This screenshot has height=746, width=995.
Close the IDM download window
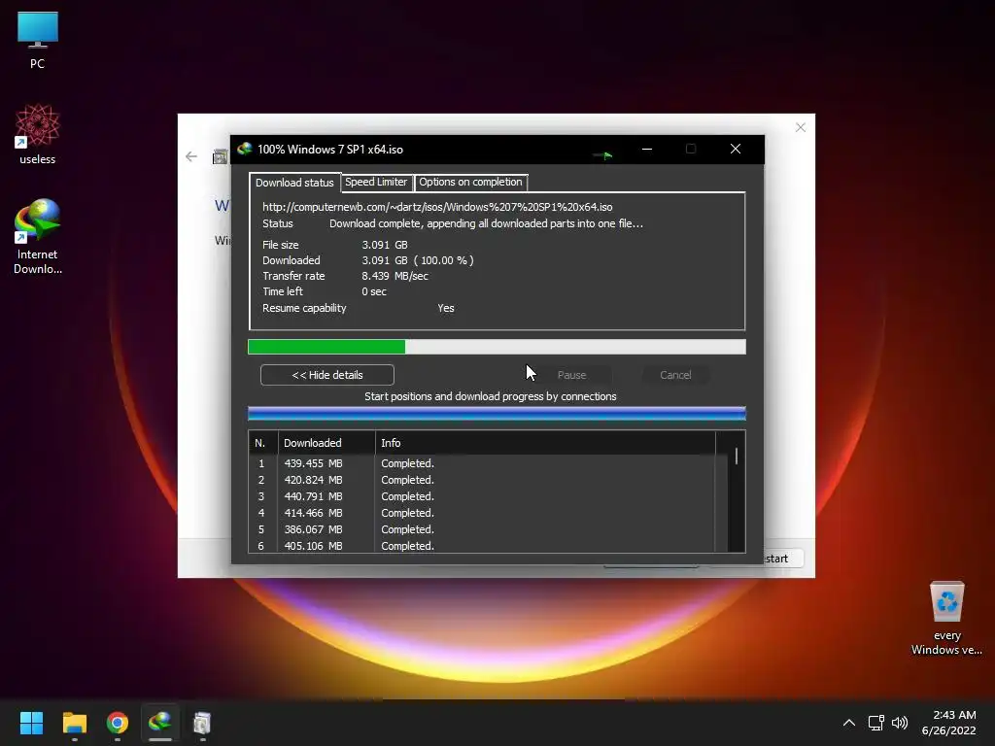(x=736, y=149)
